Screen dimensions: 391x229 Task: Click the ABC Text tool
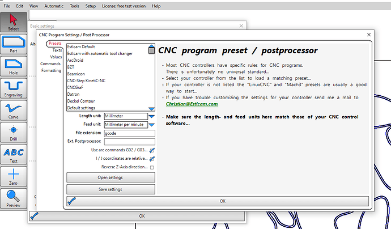[14, 154]
